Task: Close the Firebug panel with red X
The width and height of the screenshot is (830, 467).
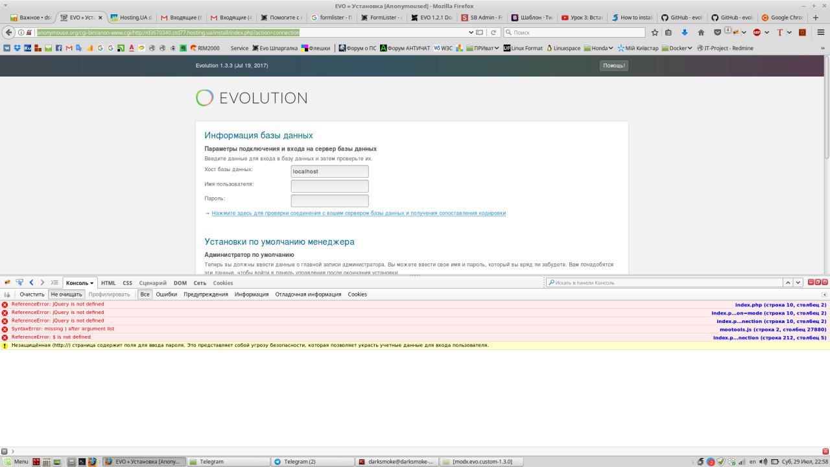Action: [x=825, y=282]
